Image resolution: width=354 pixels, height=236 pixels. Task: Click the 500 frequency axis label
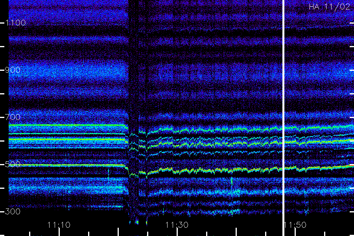(x=13, y=164)
